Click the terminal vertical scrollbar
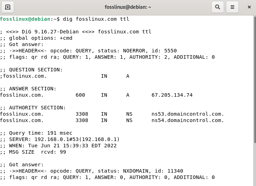 [x=255, y=80]
